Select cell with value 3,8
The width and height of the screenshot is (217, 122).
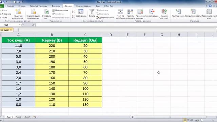point(18,62)
